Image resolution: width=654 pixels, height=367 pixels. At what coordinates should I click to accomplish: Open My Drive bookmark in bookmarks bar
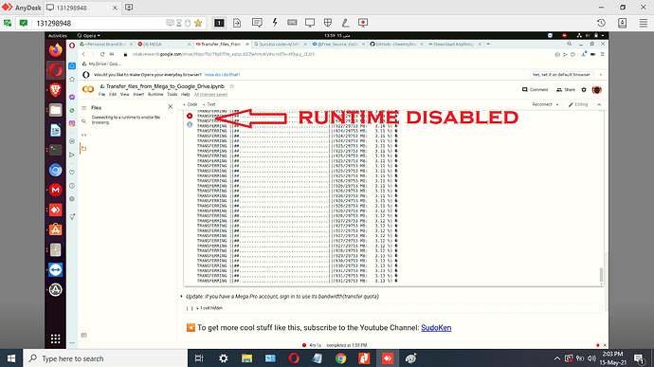(x=102, y=64)
